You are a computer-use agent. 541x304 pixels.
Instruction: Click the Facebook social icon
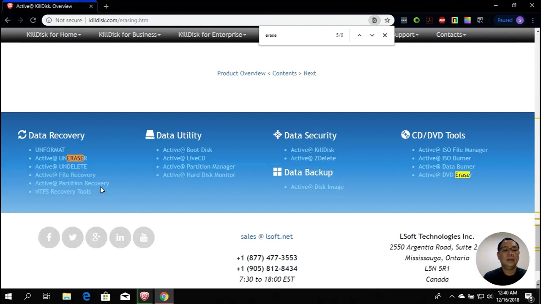coord(49,237)
